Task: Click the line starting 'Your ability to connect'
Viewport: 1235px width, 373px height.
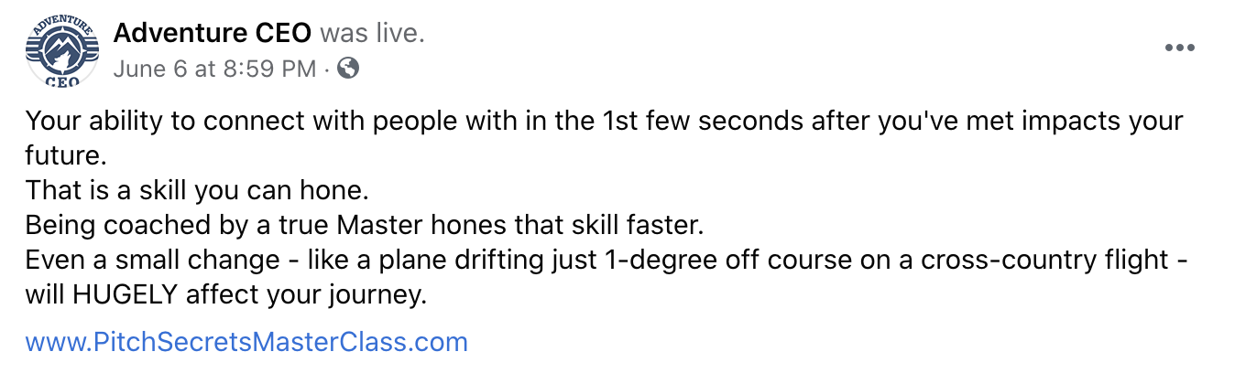Action: (x=605, y=122)
